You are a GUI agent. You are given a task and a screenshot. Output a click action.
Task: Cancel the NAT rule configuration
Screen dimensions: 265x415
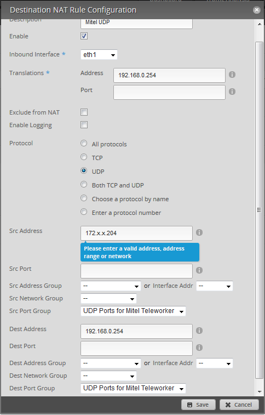[239, 405]
